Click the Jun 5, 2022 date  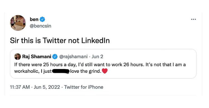click(47, 87)
